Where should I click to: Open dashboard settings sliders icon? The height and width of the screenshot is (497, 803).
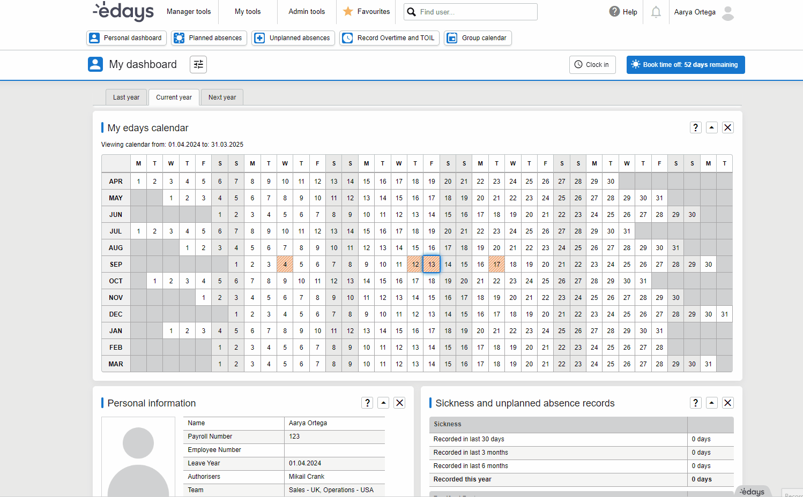point(198,64)
